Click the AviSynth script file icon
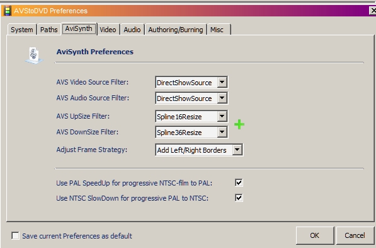 pos(34,56)
